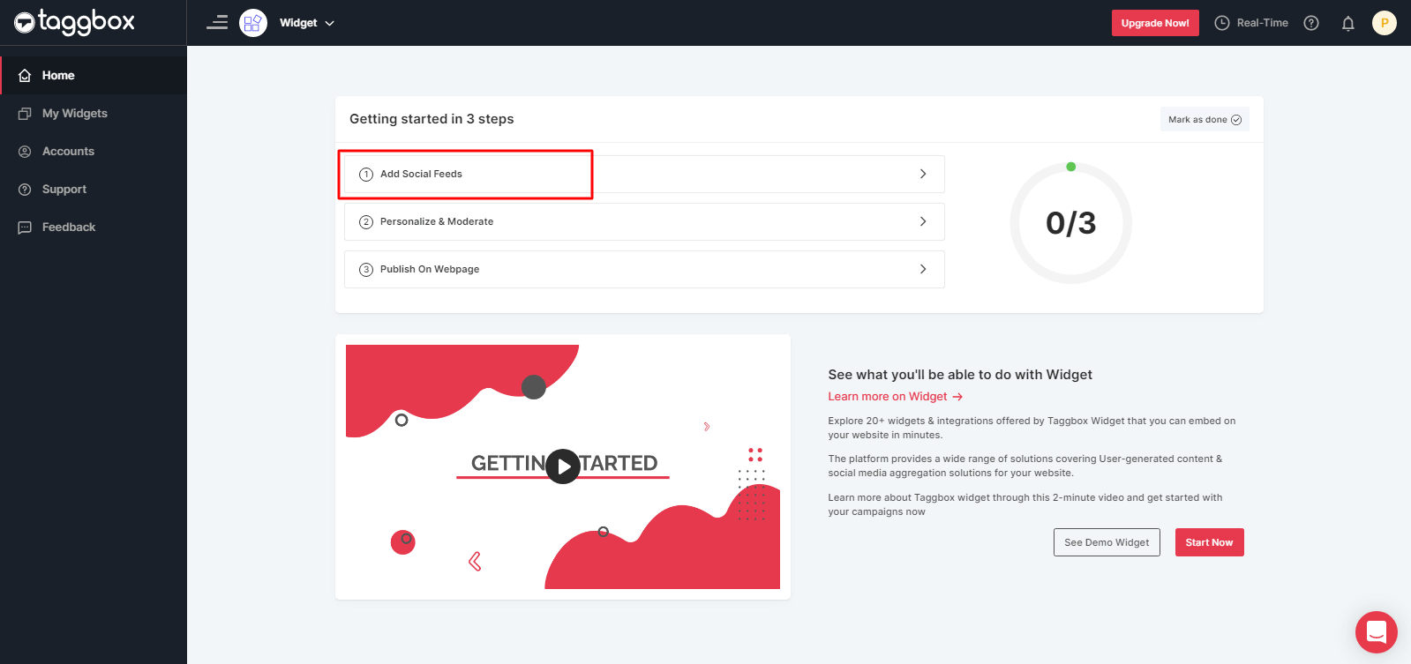Click the Taggbox logo

pyautogui.click(x=74, y=22)
